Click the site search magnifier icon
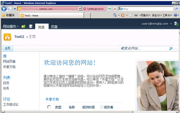The image size is (180, 113). tap(171, 49)
